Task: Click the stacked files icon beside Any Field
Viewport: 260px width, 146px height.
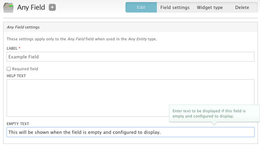Action: click(x=9, y=7)
